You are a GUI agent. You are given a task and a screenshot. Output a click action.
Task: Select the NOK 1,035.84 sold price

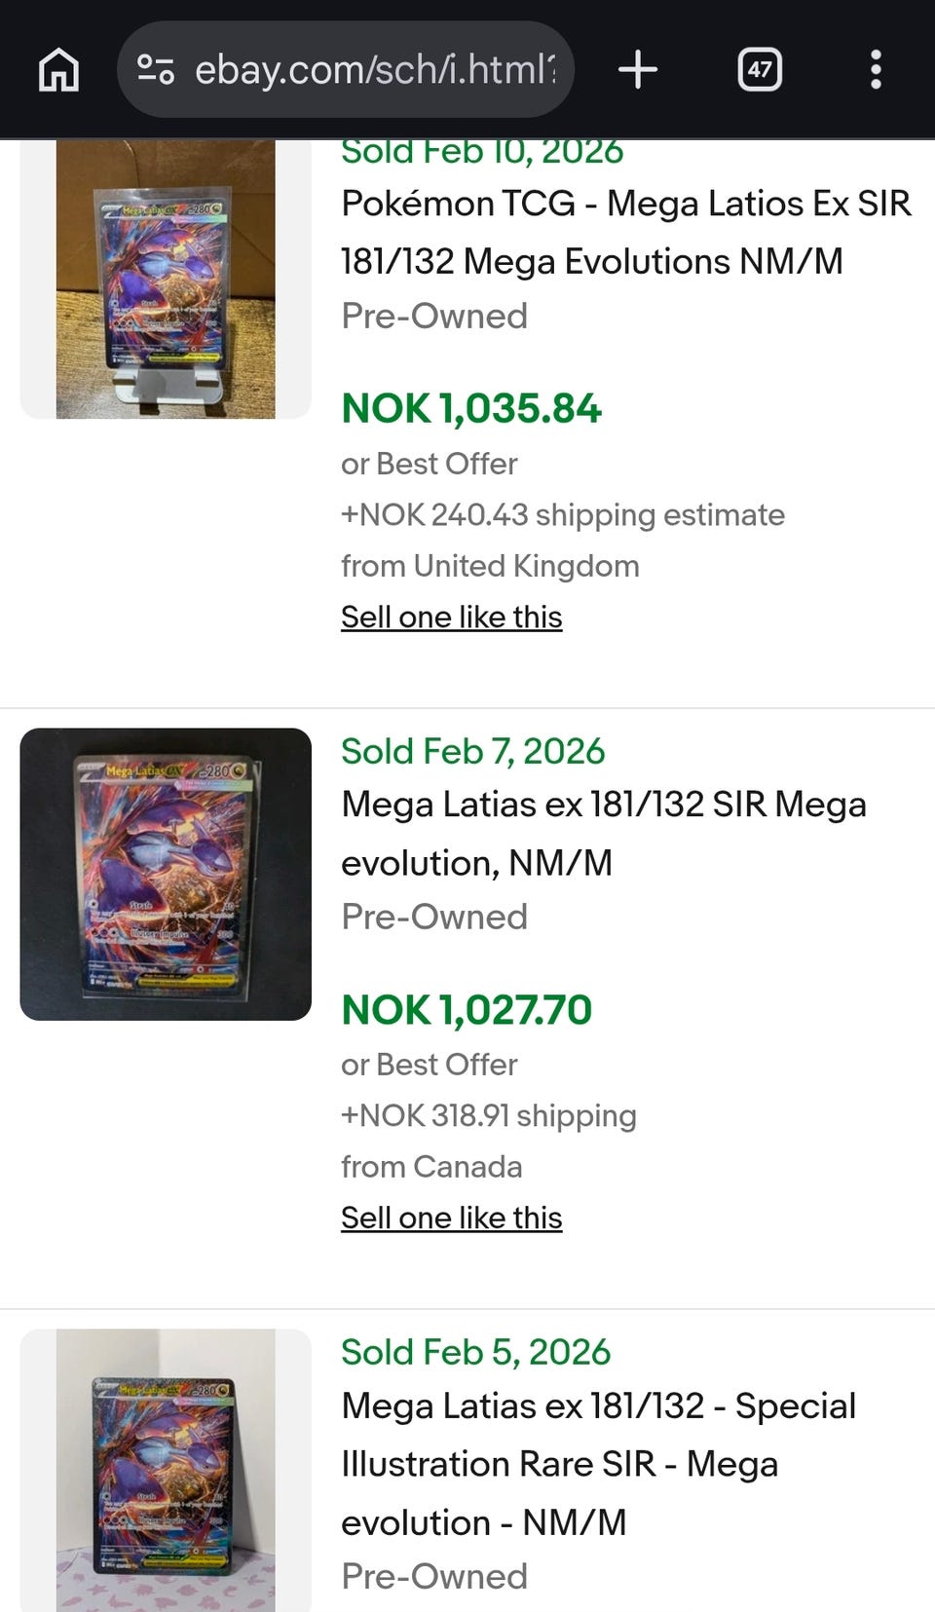(471, 409)
